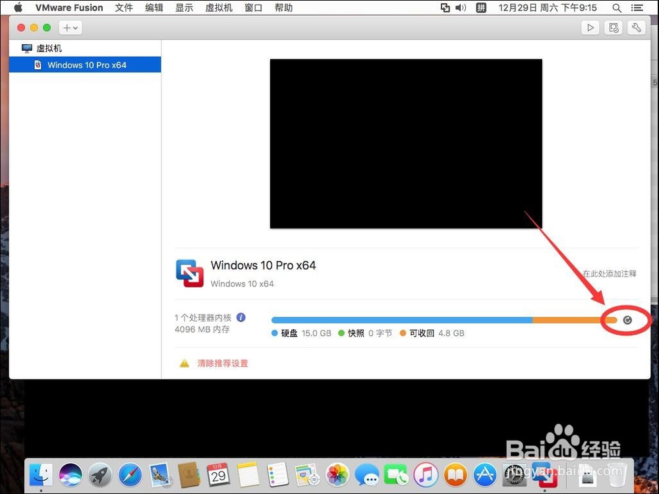
Task: Open the 虚拟机 menu in the menu bar
Action: (x=219, y=7)
